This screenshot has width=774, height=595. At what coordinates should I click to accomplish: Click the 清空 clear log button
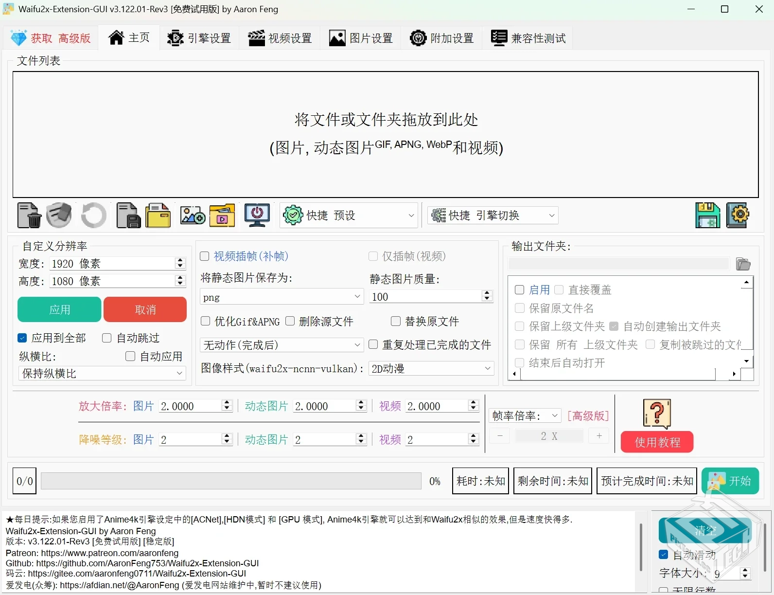(705, 530)
